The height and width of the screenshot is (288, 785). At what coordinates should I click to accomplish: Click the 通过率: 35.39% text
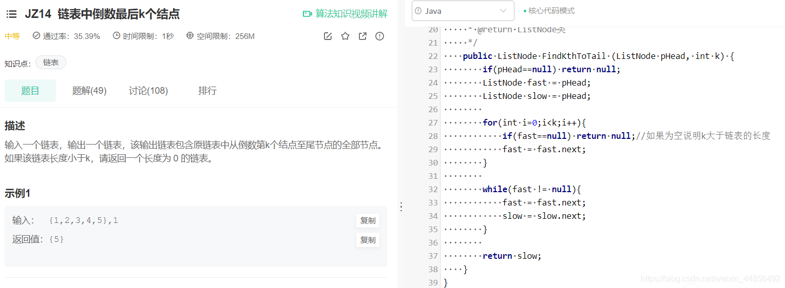(x=71, y=36)
